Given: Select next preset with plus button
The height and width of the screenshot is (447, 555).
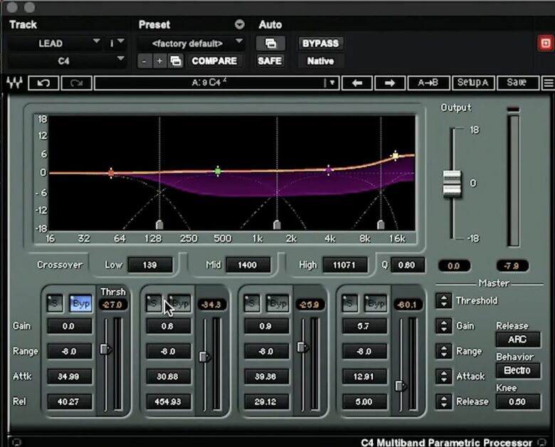Looking at the screenshot, I should coord(159,61).
